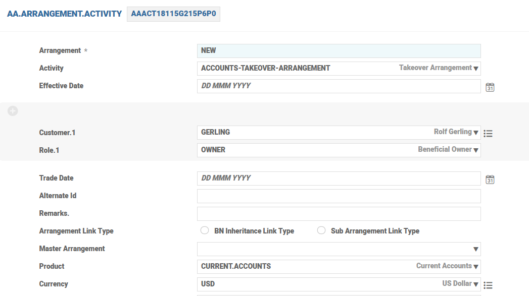Select Sub Arrangement Link Type radio

pyautogui.click(x=321, y=230)
